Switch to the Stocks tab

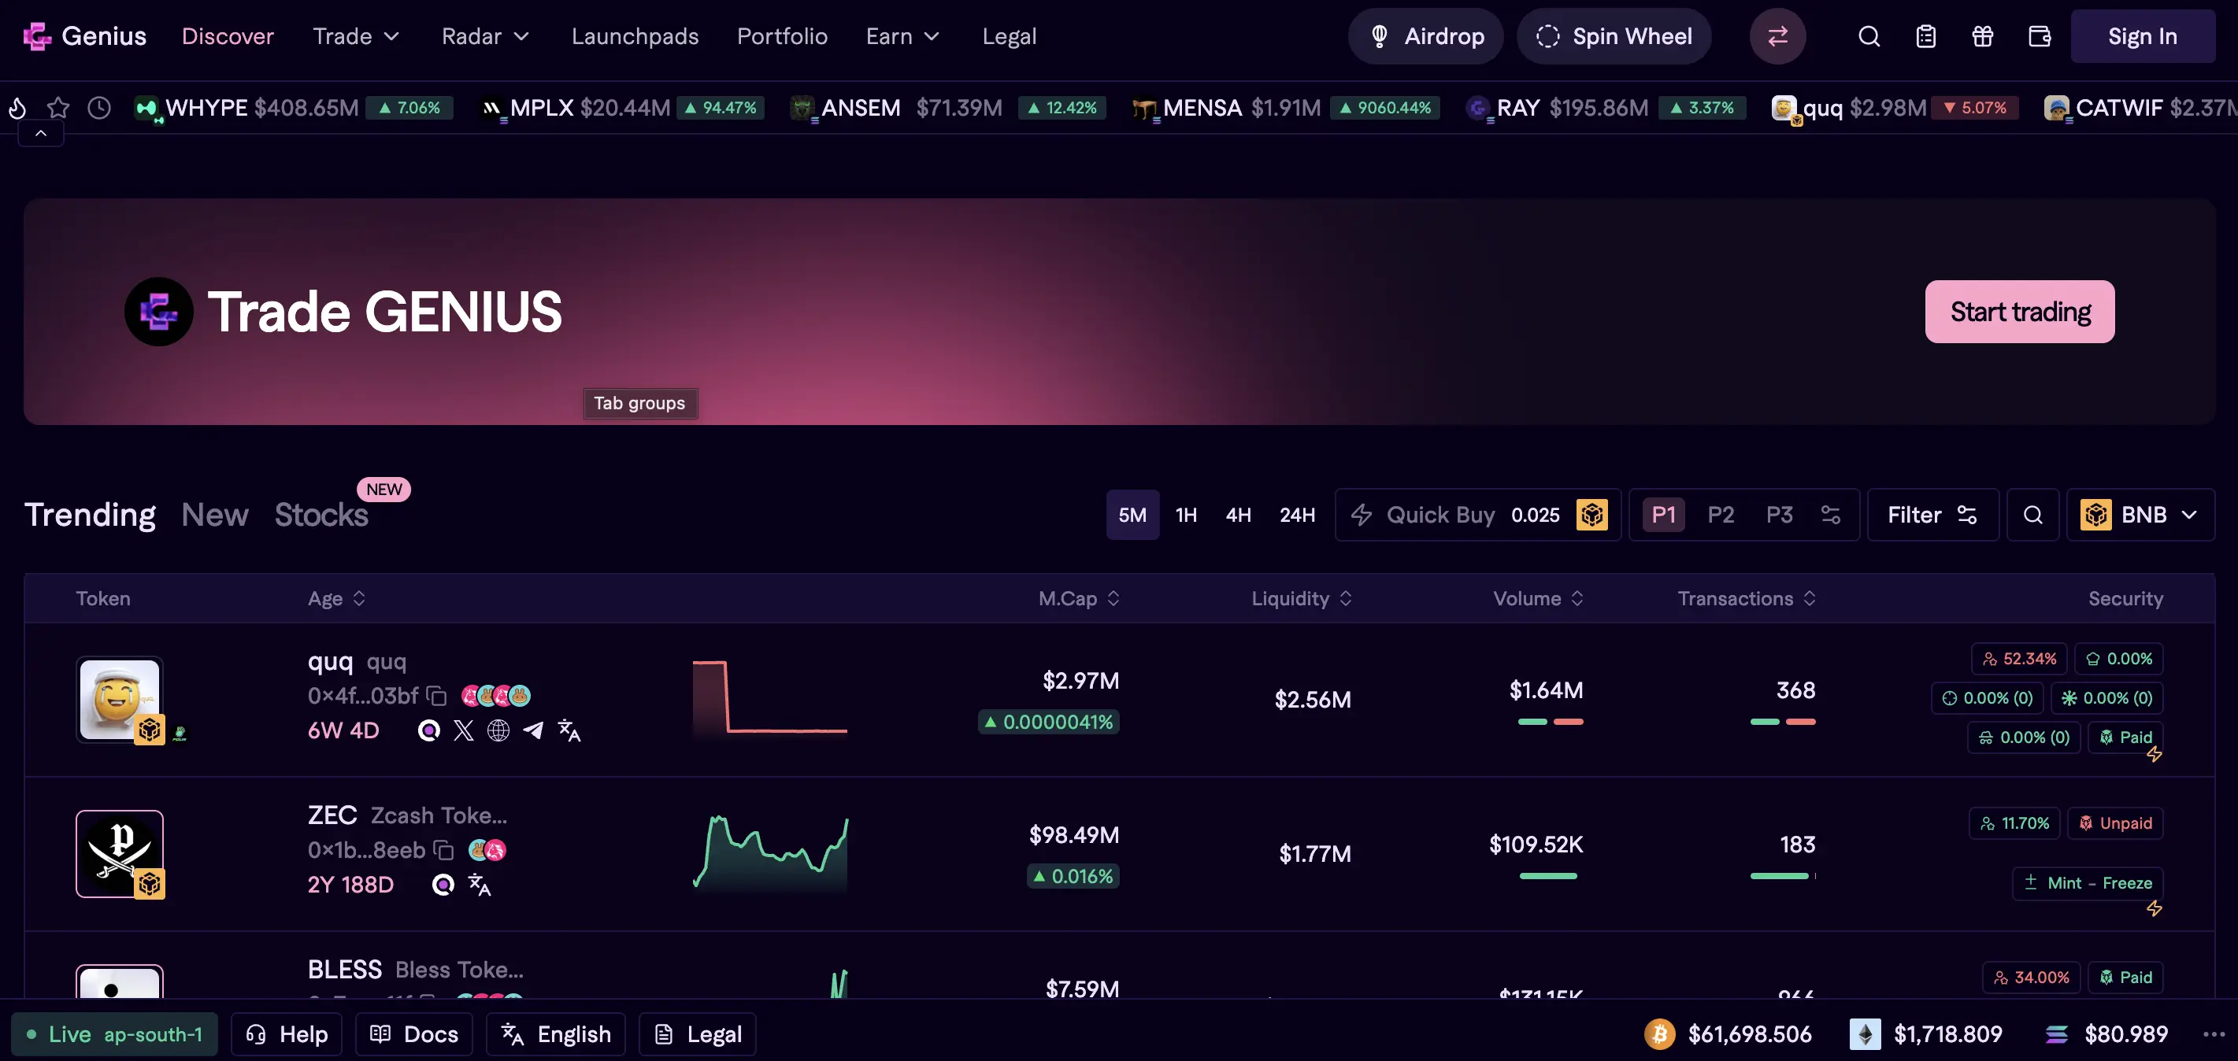(x=321, y=515)
